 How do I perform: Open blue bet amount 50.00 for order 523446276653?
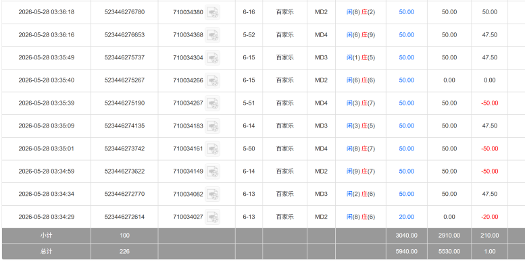407,35
